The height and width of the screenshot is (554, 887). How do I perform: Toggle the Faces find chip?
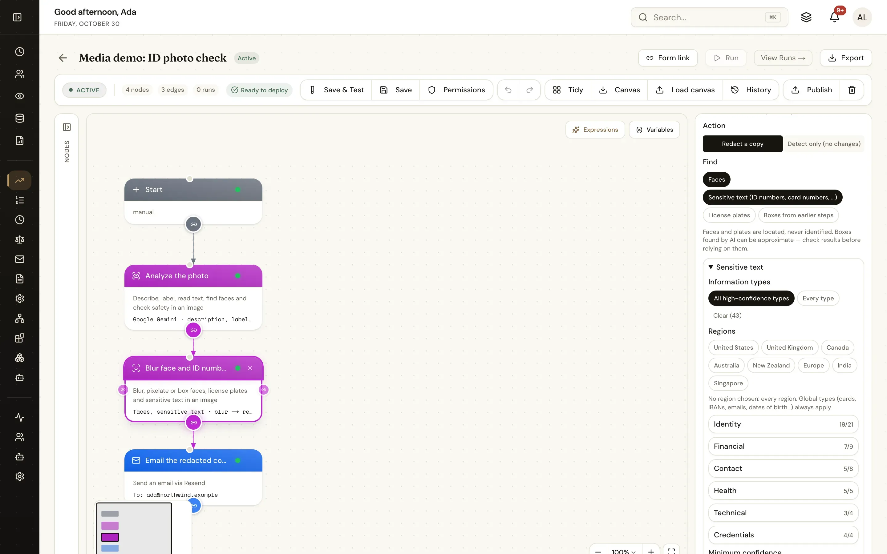pos(716,179)
